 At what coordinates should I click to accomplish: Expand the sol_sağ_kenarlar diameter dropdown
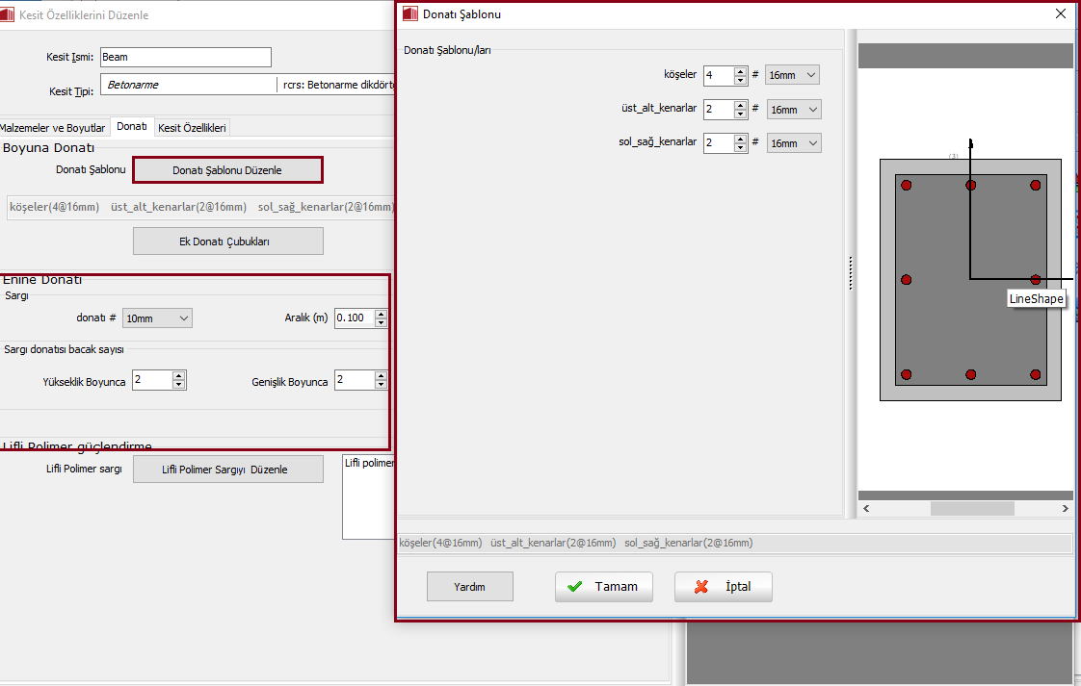(794, 143)
